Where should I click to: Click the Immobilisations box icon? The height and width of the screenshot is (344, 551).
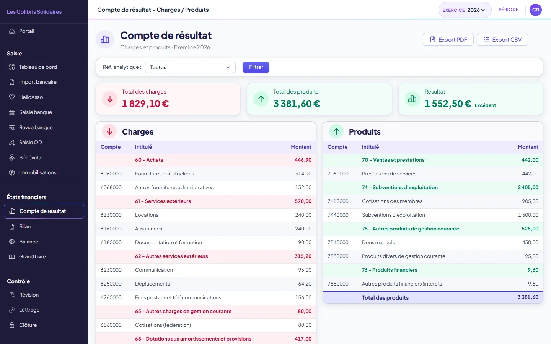(x=12, y=173)
